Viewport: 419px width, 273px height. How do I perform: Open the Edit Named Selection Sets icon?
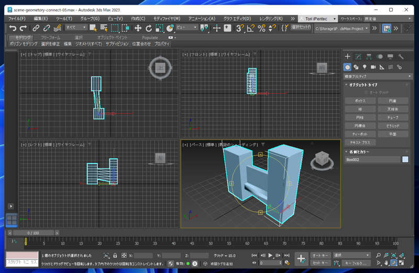tap(285, 28)
